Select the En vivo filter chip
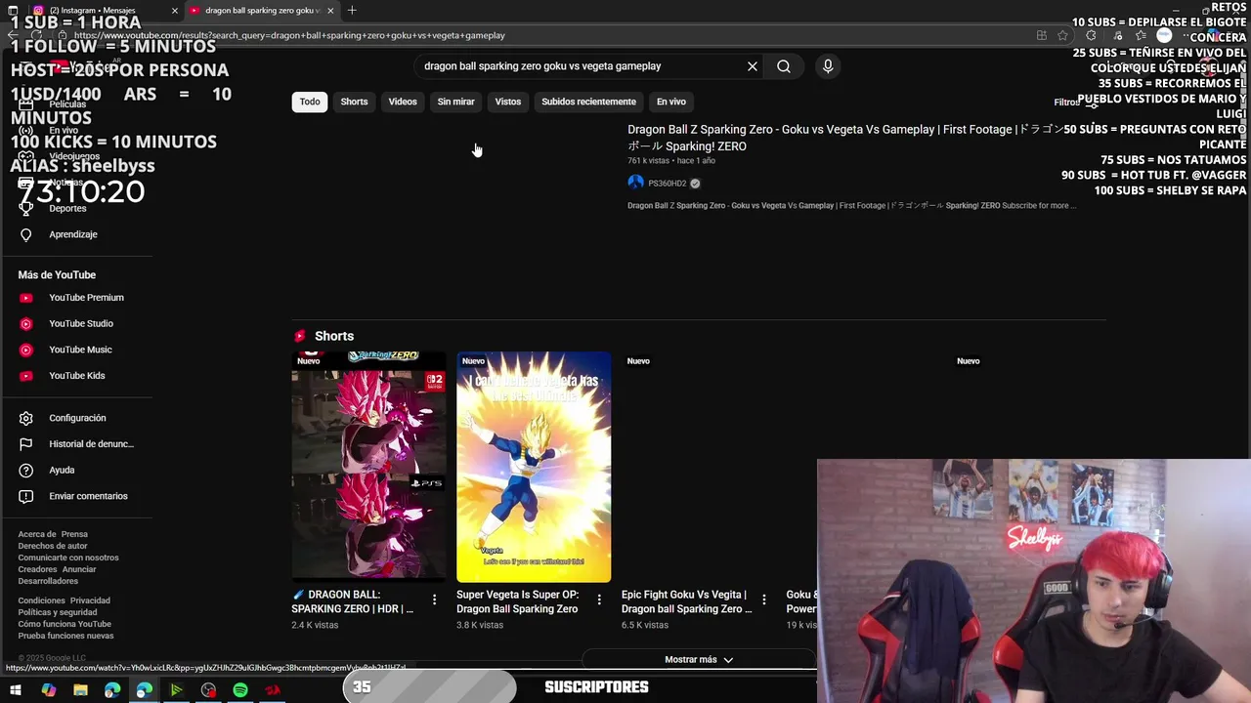This screenshot has width=1251, height=703. click(x=671, y=102)
